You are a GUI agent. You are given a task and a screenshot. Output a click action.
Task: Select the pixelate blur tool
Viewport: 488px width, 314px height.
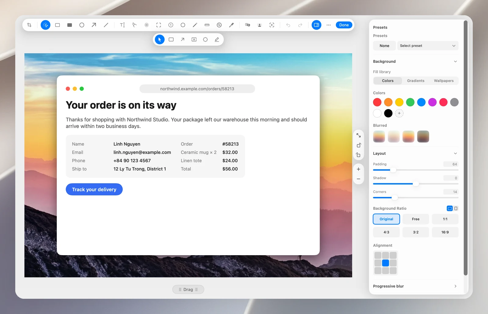(x=146, y=25)
